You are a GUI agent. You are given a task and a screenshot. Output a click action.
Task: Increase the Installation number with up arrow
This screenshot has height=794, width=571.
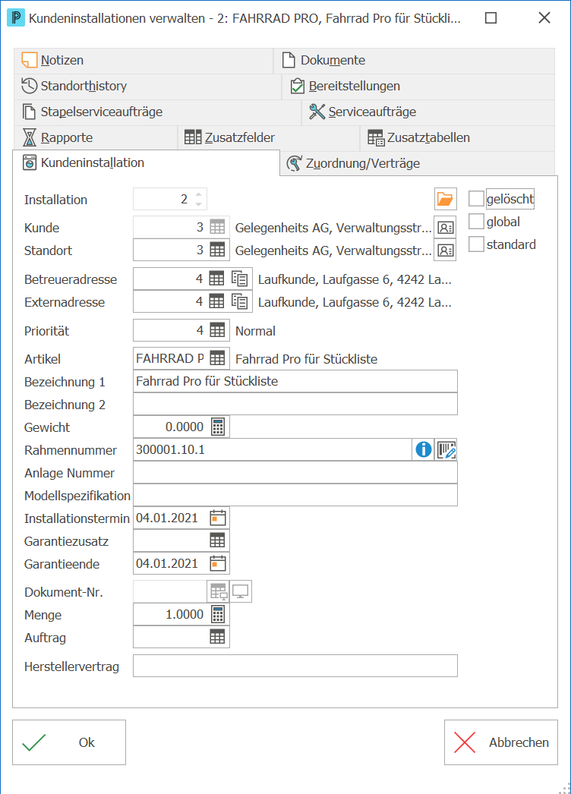pyautogui.click(x=199, y=194)
